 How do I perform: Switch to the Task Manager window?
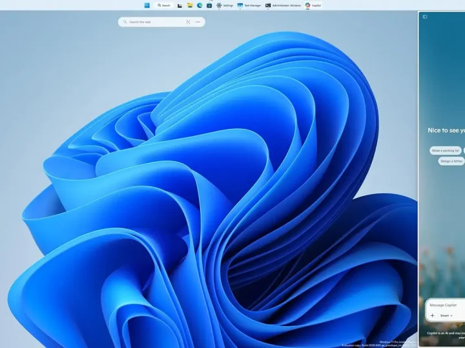tap(249, 5)
